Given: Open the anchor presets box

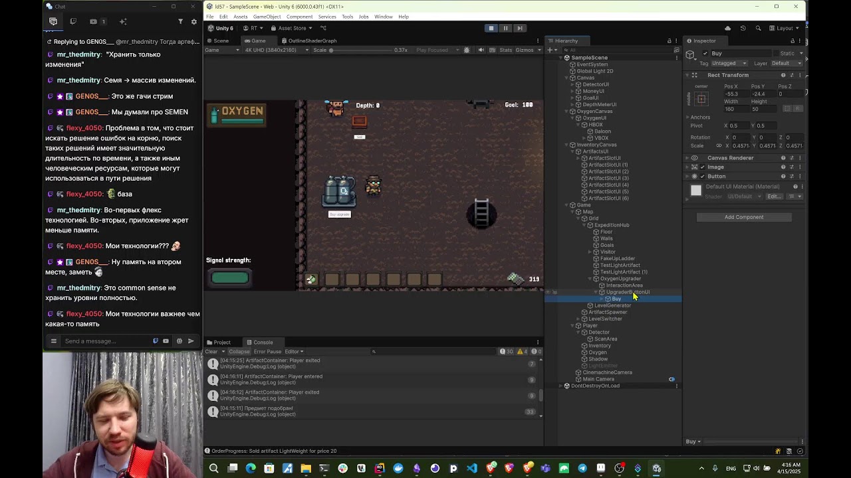Looking at the screenshot, I should pos(701,99).
